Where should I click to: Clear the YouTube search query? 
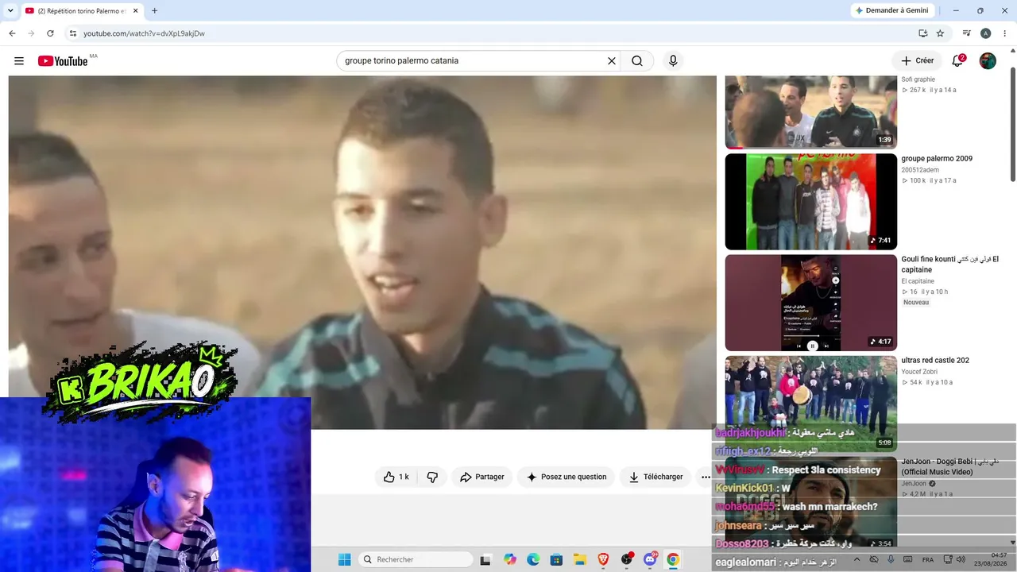coord(612,61)
